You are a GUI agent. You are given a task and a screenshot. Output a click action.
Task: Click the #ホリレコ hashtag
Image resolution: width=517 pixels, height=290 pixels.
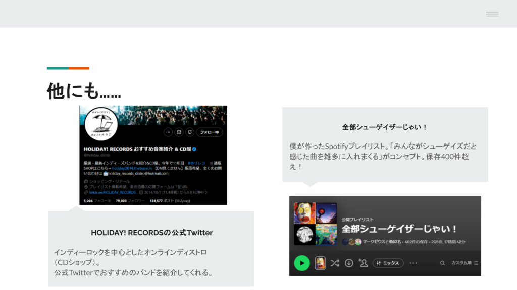click(x=195, y=163)
